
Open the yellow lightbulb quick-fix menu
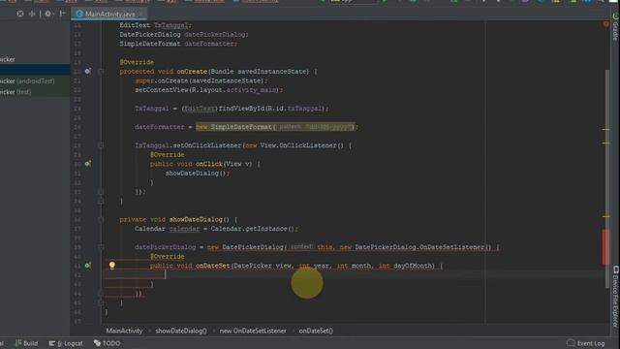(x=112, y=265)
